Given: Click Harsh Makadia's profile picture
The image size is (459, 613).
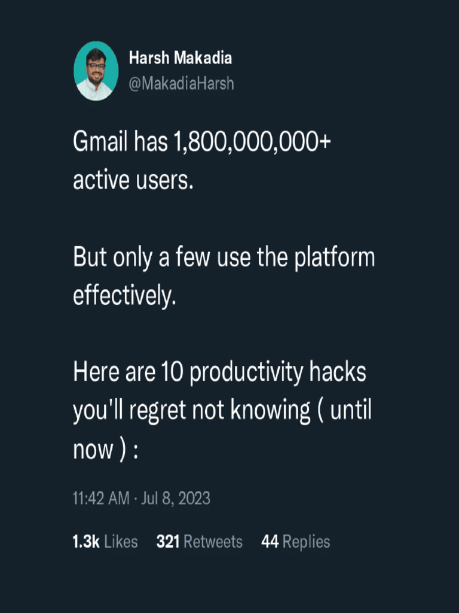Looking at the screenshot, I should coord(96,71).
